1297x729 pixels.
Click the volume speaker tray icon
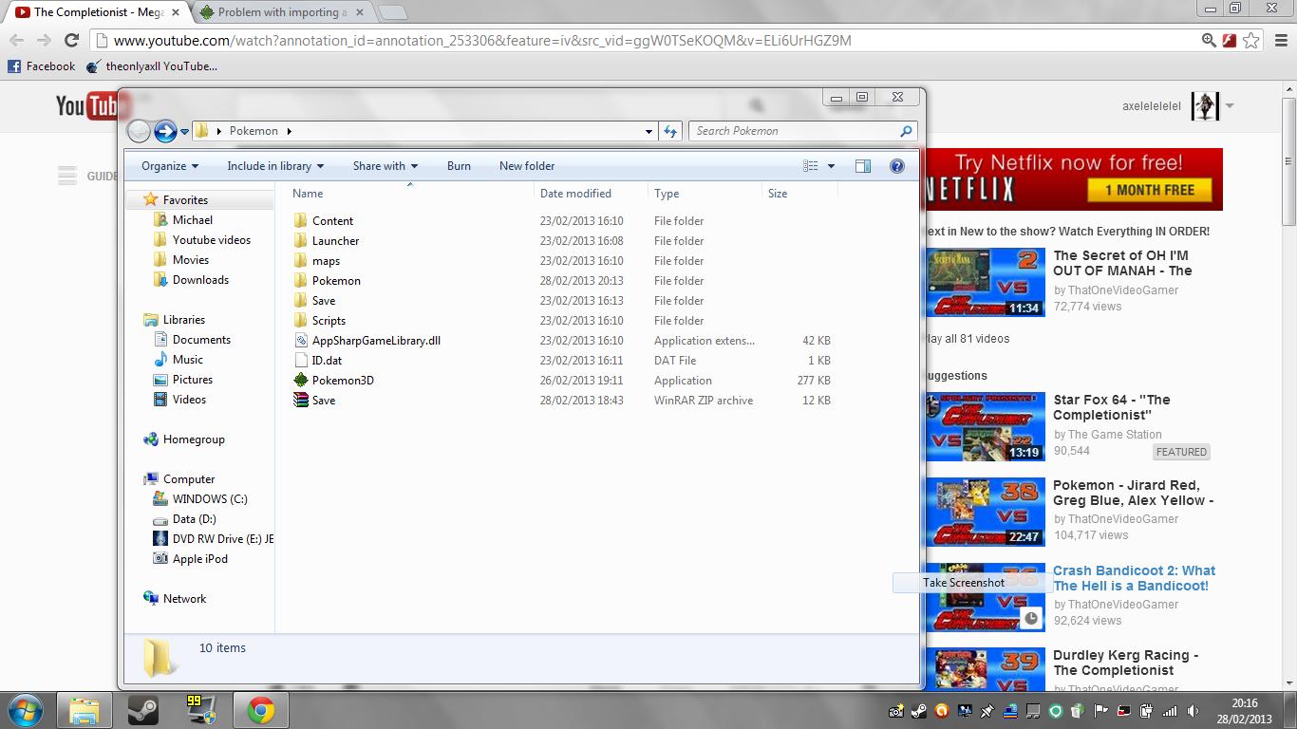1192,711
